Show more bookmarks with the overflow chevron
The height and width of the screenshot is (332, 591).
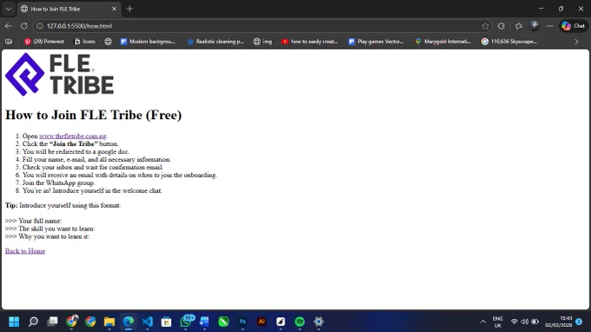(x=576, y=42)
